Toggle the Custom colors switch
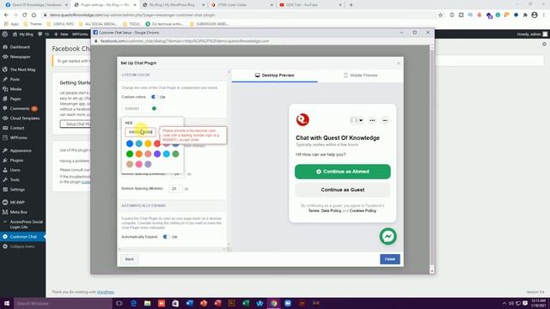 coord(154,97)
